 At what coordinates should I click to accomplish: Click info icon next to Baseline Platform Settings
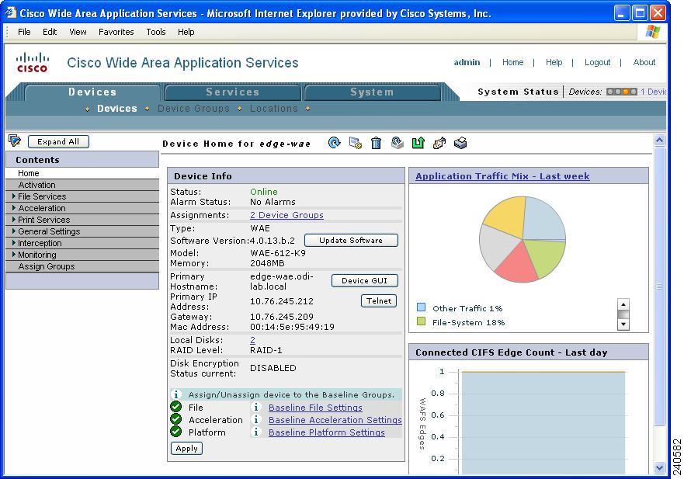pyautogui.click(x=256, y=432)
